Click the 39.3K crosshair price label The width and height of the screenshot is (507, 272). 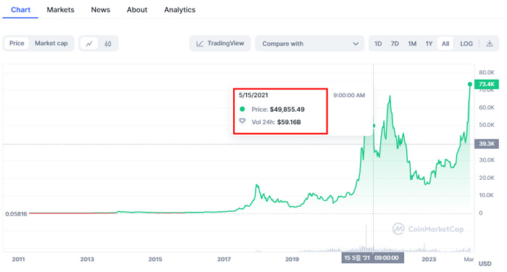point(486,144)
